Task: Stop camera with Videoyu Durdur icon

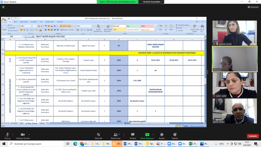Action: click(x=23, y=134)
